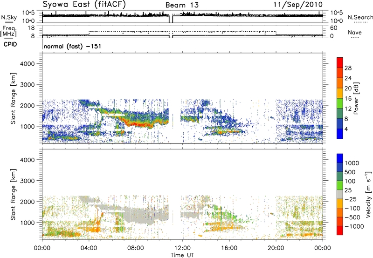
Task: Select the "N.Sky" legend label
Action: 9,17
